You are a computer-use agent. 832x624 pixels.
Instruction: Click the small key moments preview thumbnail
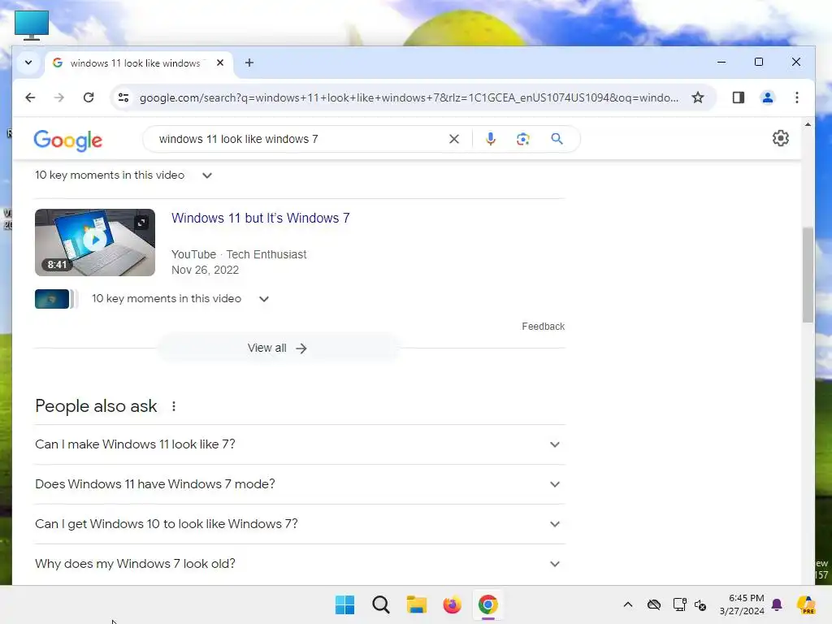pos(52,299)
